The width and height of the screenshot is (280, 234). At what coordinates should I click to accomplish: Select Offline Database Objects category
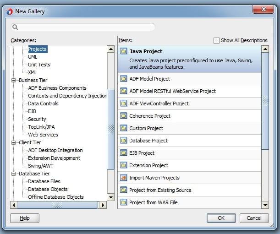(56, 197)
